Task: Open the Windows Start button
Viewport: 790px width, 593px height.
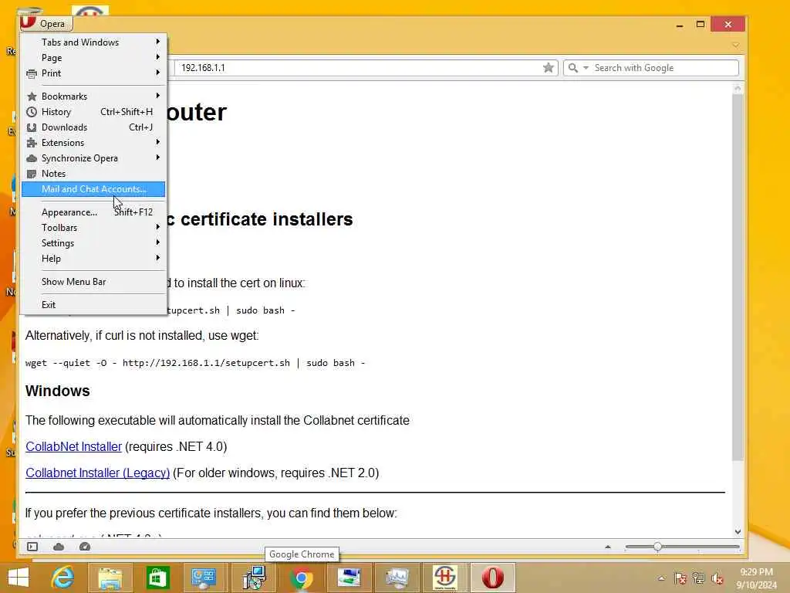Action: 19,578
